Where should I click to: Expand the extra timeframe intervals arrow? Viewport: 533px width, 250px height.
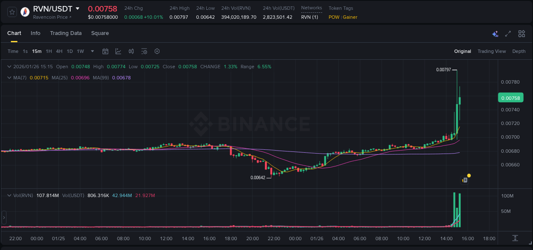coord(92,51)
